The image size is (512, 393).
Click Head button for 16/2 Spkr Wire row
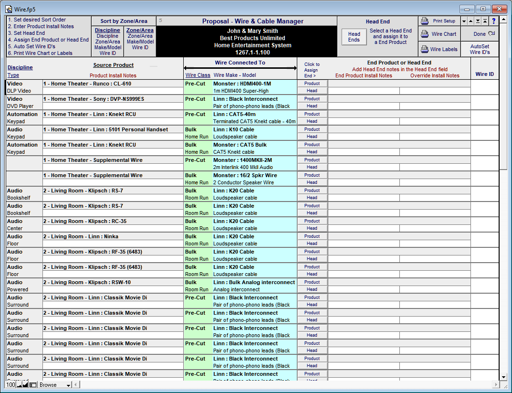click(x=312, y=182)
